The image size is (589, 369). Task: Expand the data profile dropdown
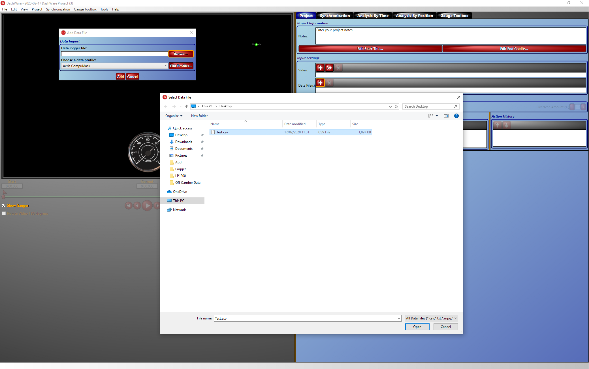pyautogui.click(x=166, y=66)
